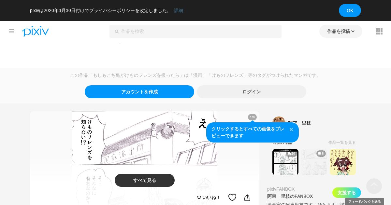The width and height of the screenshot is (391, 205).
Task: Open the 詳細 privacy policy link
Action: pyautogui.click(x=179, y=10)
